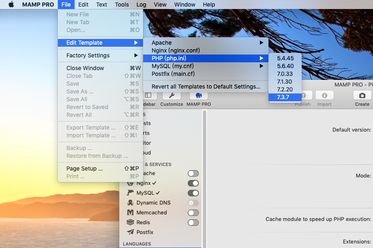The height and width of the screenshot is (248, 373).
Task: Click the MAMP PRO elephant icon
Action: (199, 96)
